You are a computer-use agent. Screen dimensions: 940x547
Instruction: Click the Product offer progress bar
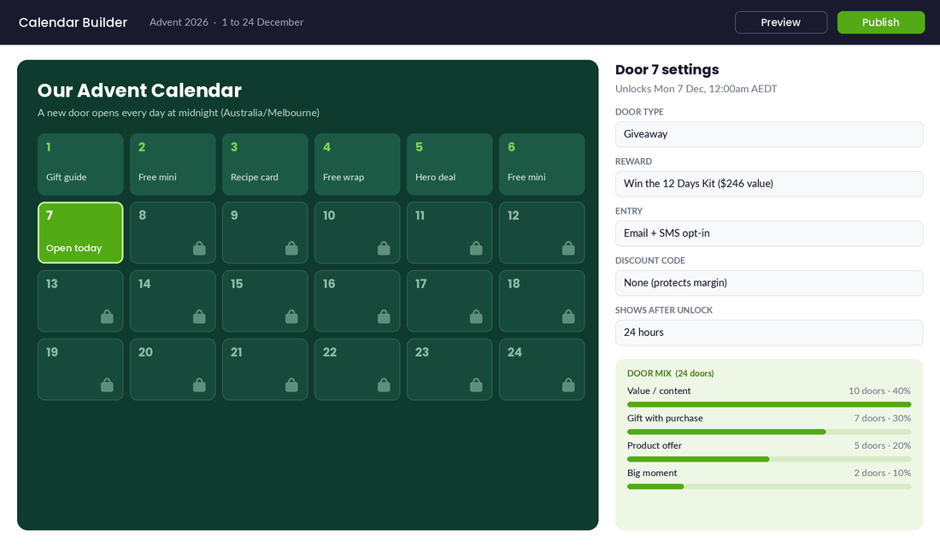[769, 460]
